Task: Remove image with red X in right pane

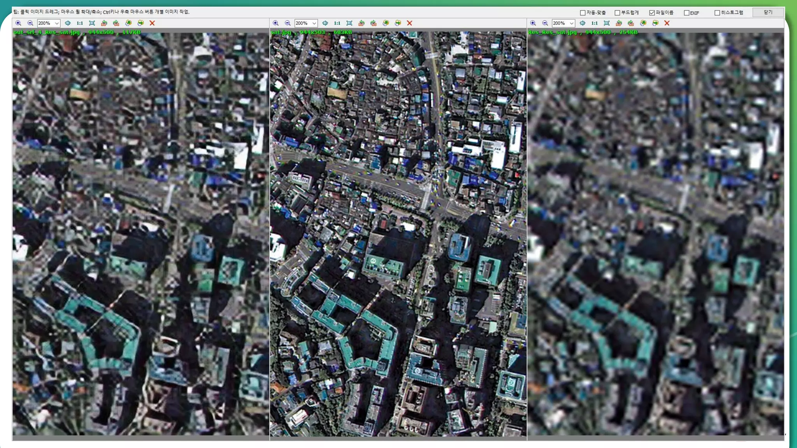Action: point(667,23)
